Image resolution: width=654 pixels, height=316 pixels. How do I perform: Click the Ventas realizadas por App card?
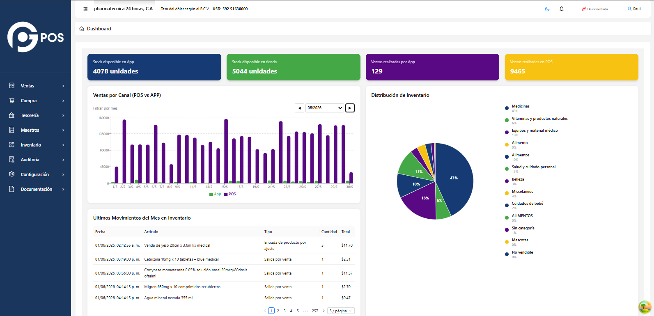click(432, 67)
